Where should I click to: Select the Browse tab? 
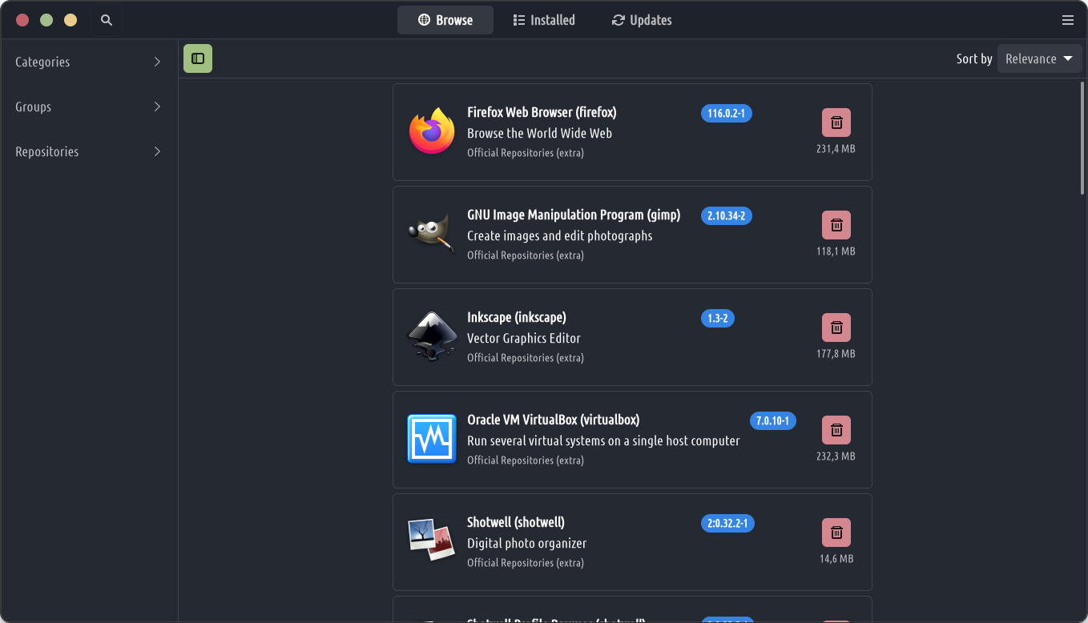coord(445,20)
